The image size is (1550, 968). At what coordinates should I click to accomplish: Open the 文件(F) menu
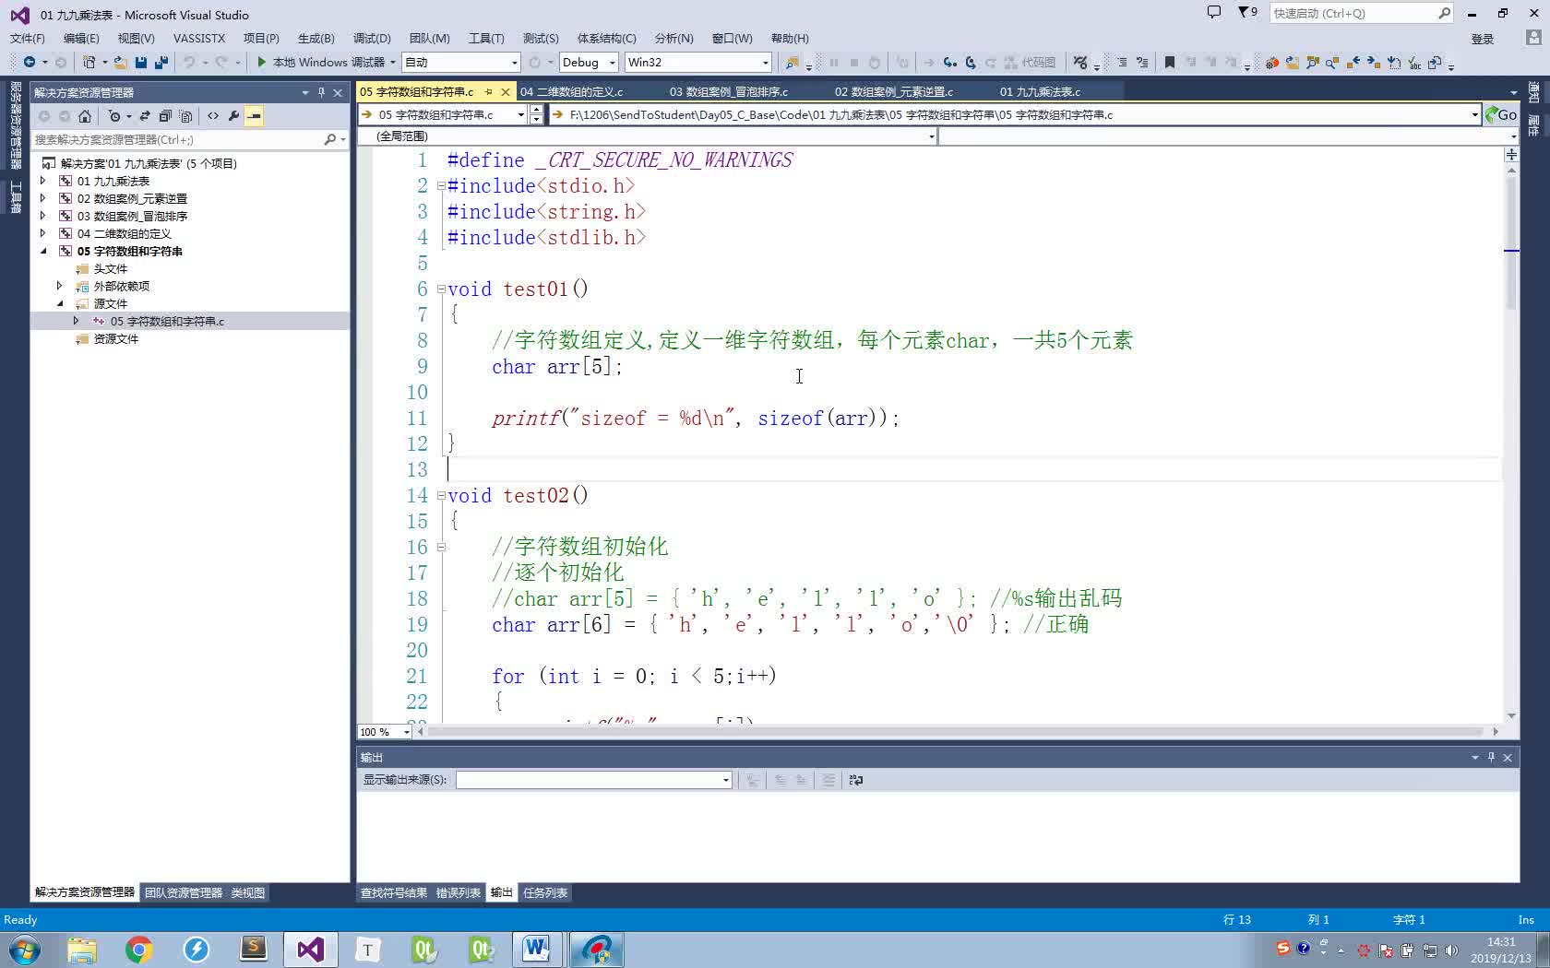pos(27,39)
